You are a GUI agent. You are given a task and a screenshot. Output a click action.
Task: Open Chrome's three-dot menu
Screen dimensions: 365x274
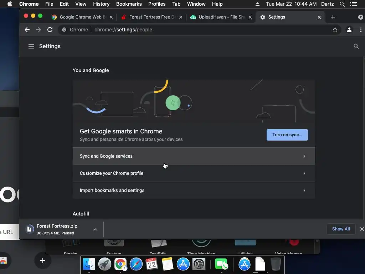[361, 30]
